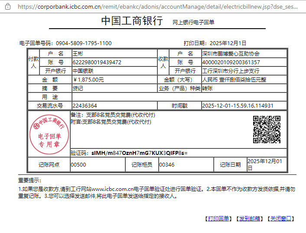
Task: Click the 中国工商银行 page title
Action: (x=132, y=21)
